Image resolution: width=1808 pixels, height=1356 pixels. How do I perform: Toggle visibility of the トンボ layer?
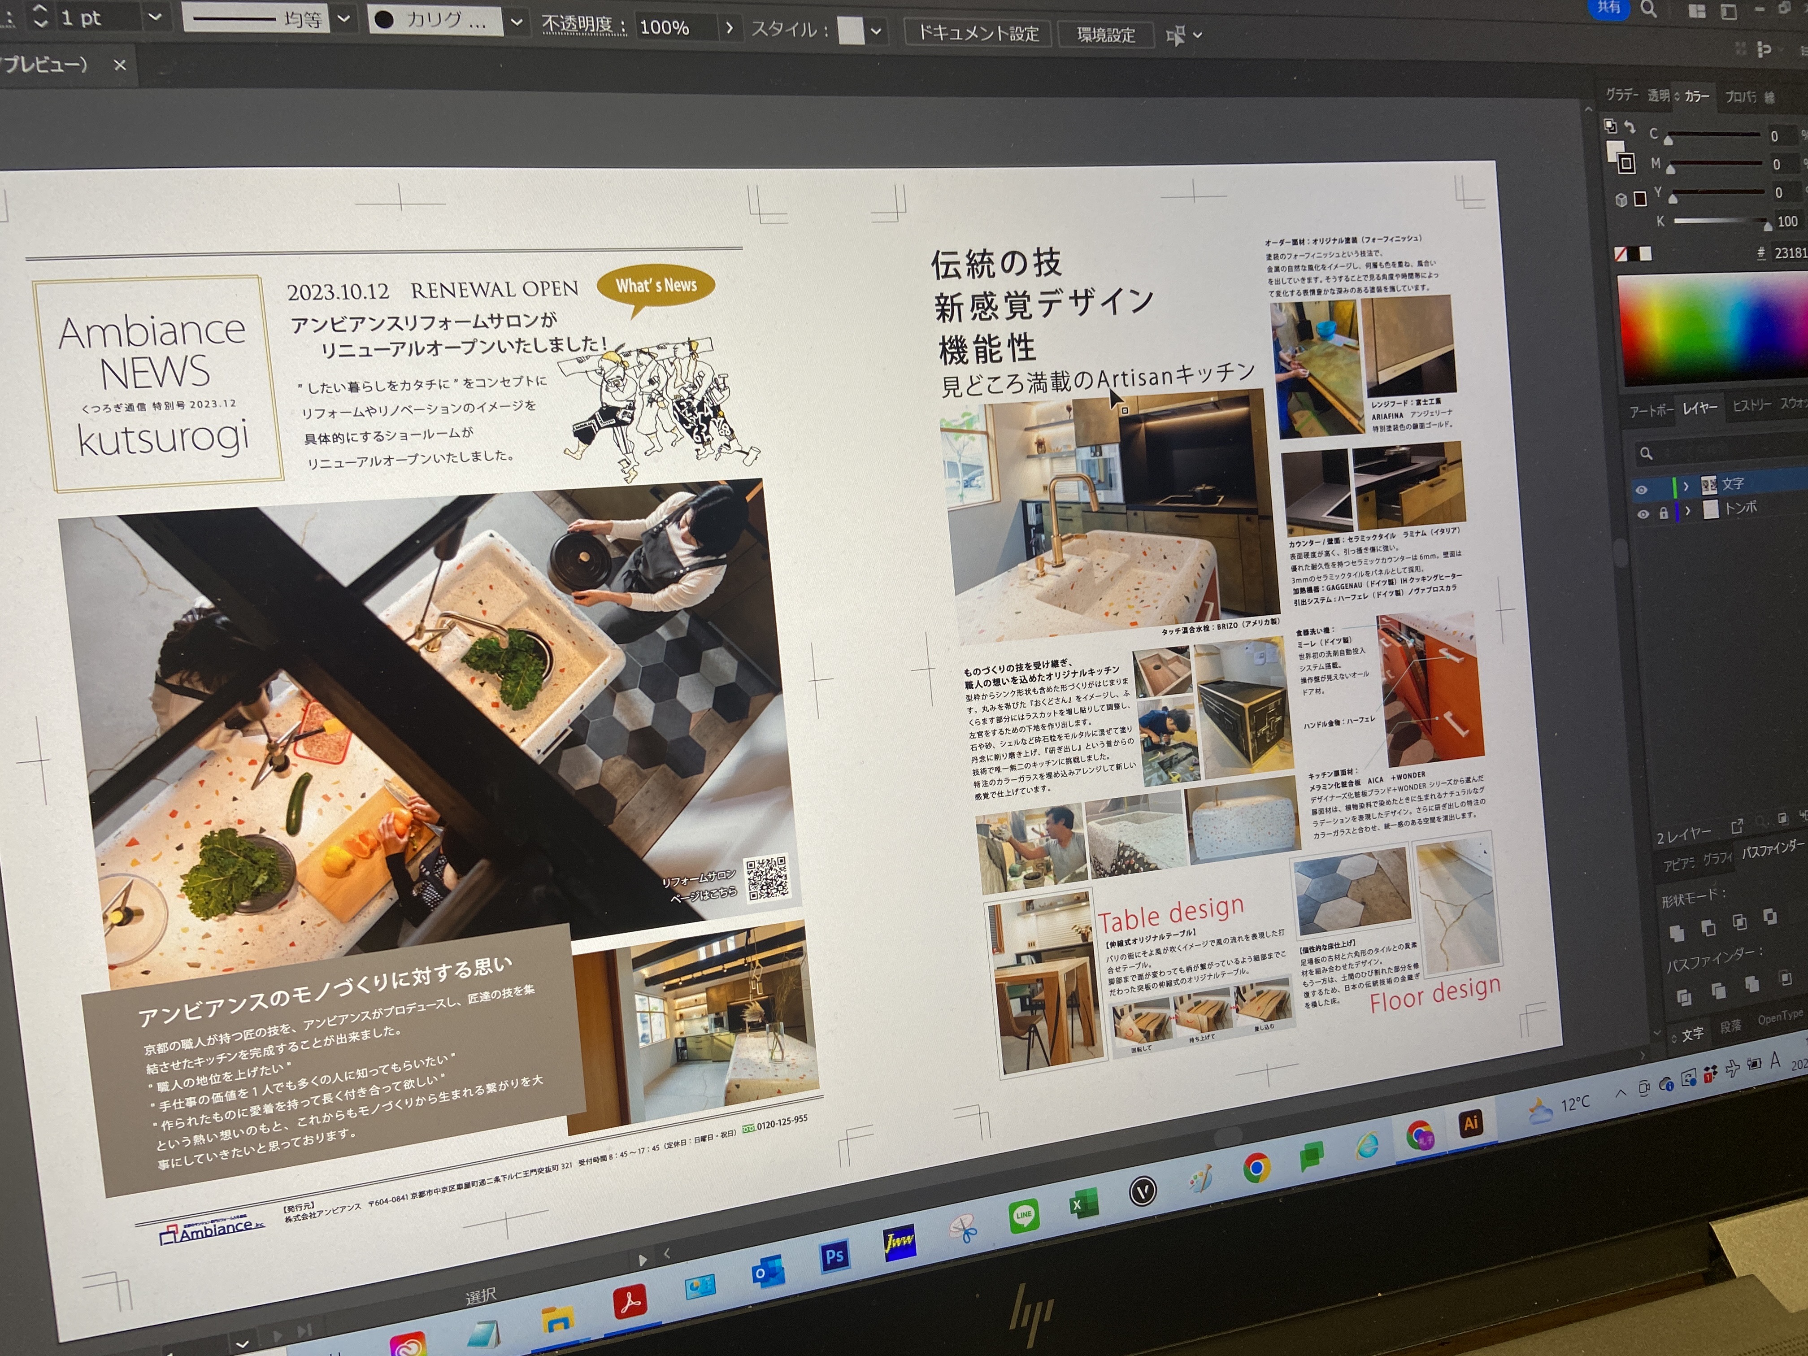point(1643,514)
